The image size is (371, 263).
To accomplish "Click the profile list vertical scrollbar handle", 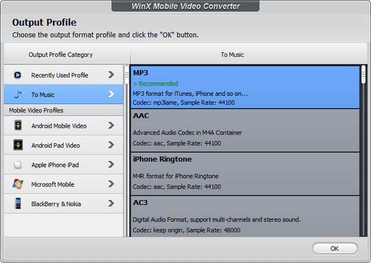I will click(x=364, y=74).
